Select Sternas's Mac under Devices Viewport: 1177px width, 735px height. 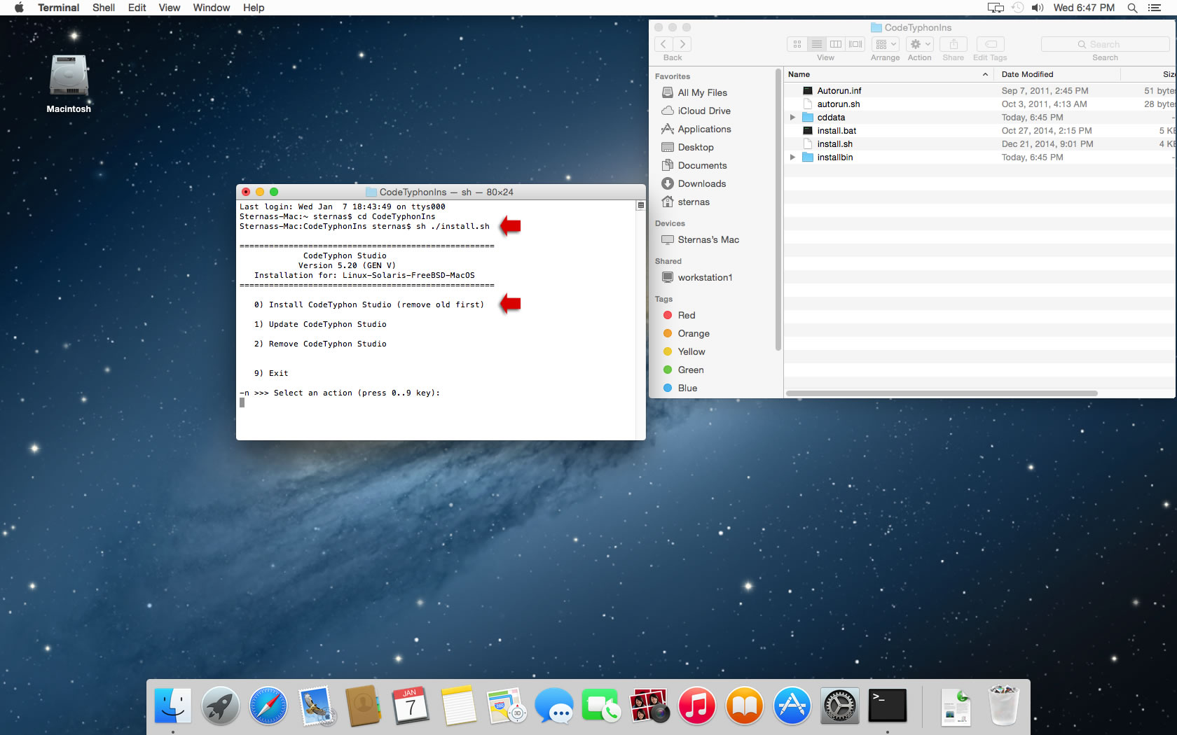click(708, 239)
